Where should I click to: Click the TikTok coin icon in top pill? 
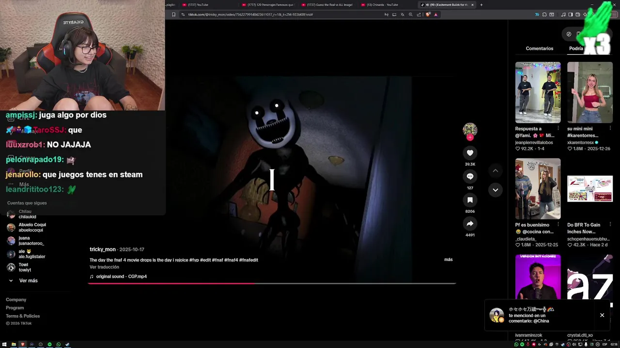tap(569, 34)
